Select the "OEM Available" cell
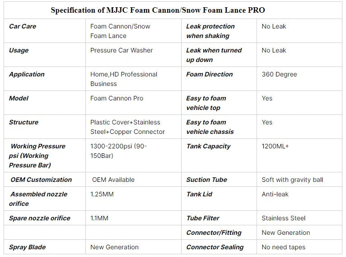The height and width of the screenshot is (257, 346). click(113, 180)
